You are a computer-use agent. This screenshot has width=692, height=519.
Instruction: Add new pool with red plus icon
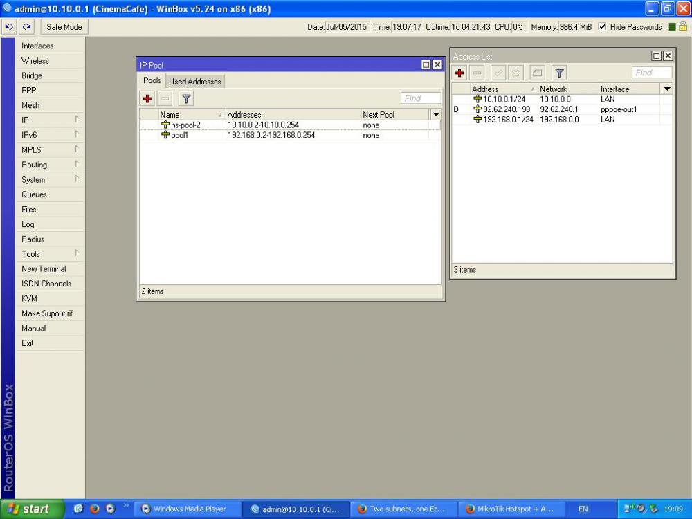[147, 98]
